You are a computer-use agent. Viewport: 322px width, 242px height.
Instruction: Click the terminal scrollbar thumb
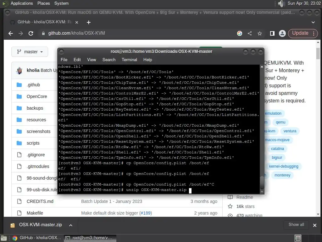[262, 182]
